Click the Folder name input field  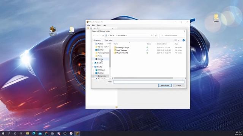[x=149, y=82]
